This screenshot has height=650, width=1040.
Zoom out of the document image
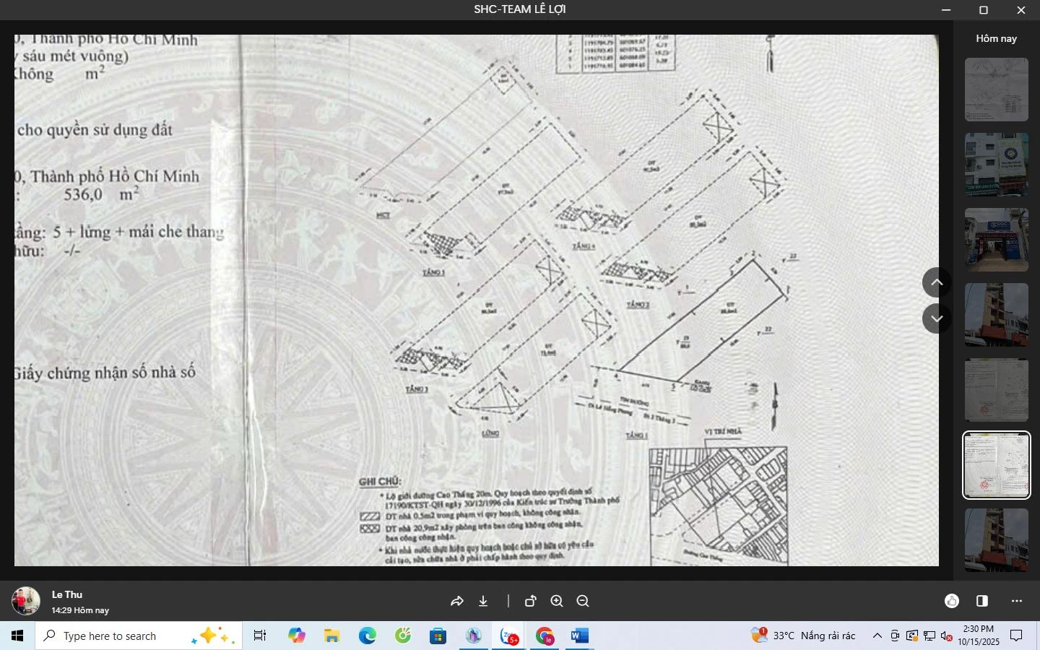tap(583, 601)
